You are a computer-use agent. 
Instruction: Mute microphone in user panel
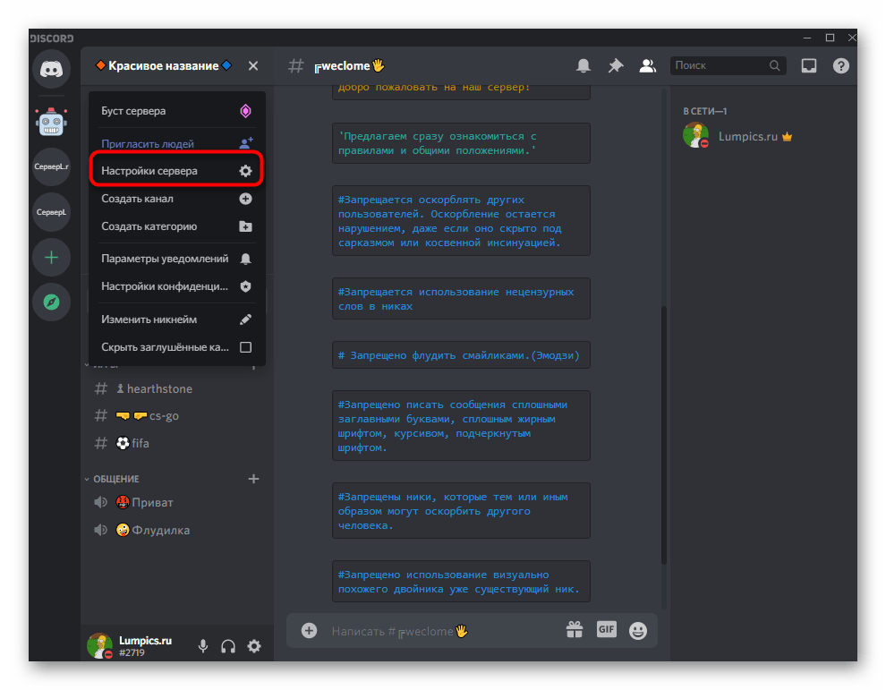[204, 646]
